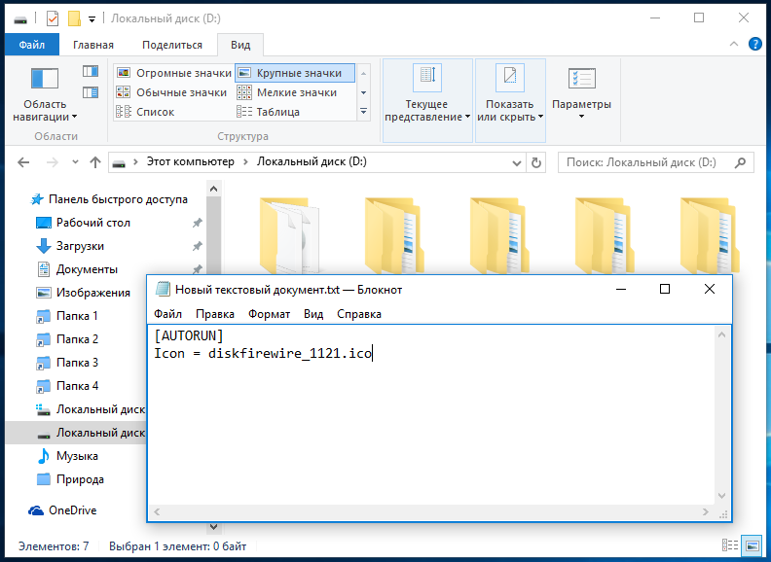Click the search magnifier icon
771x562 pixels.
(x=741, y=162)
